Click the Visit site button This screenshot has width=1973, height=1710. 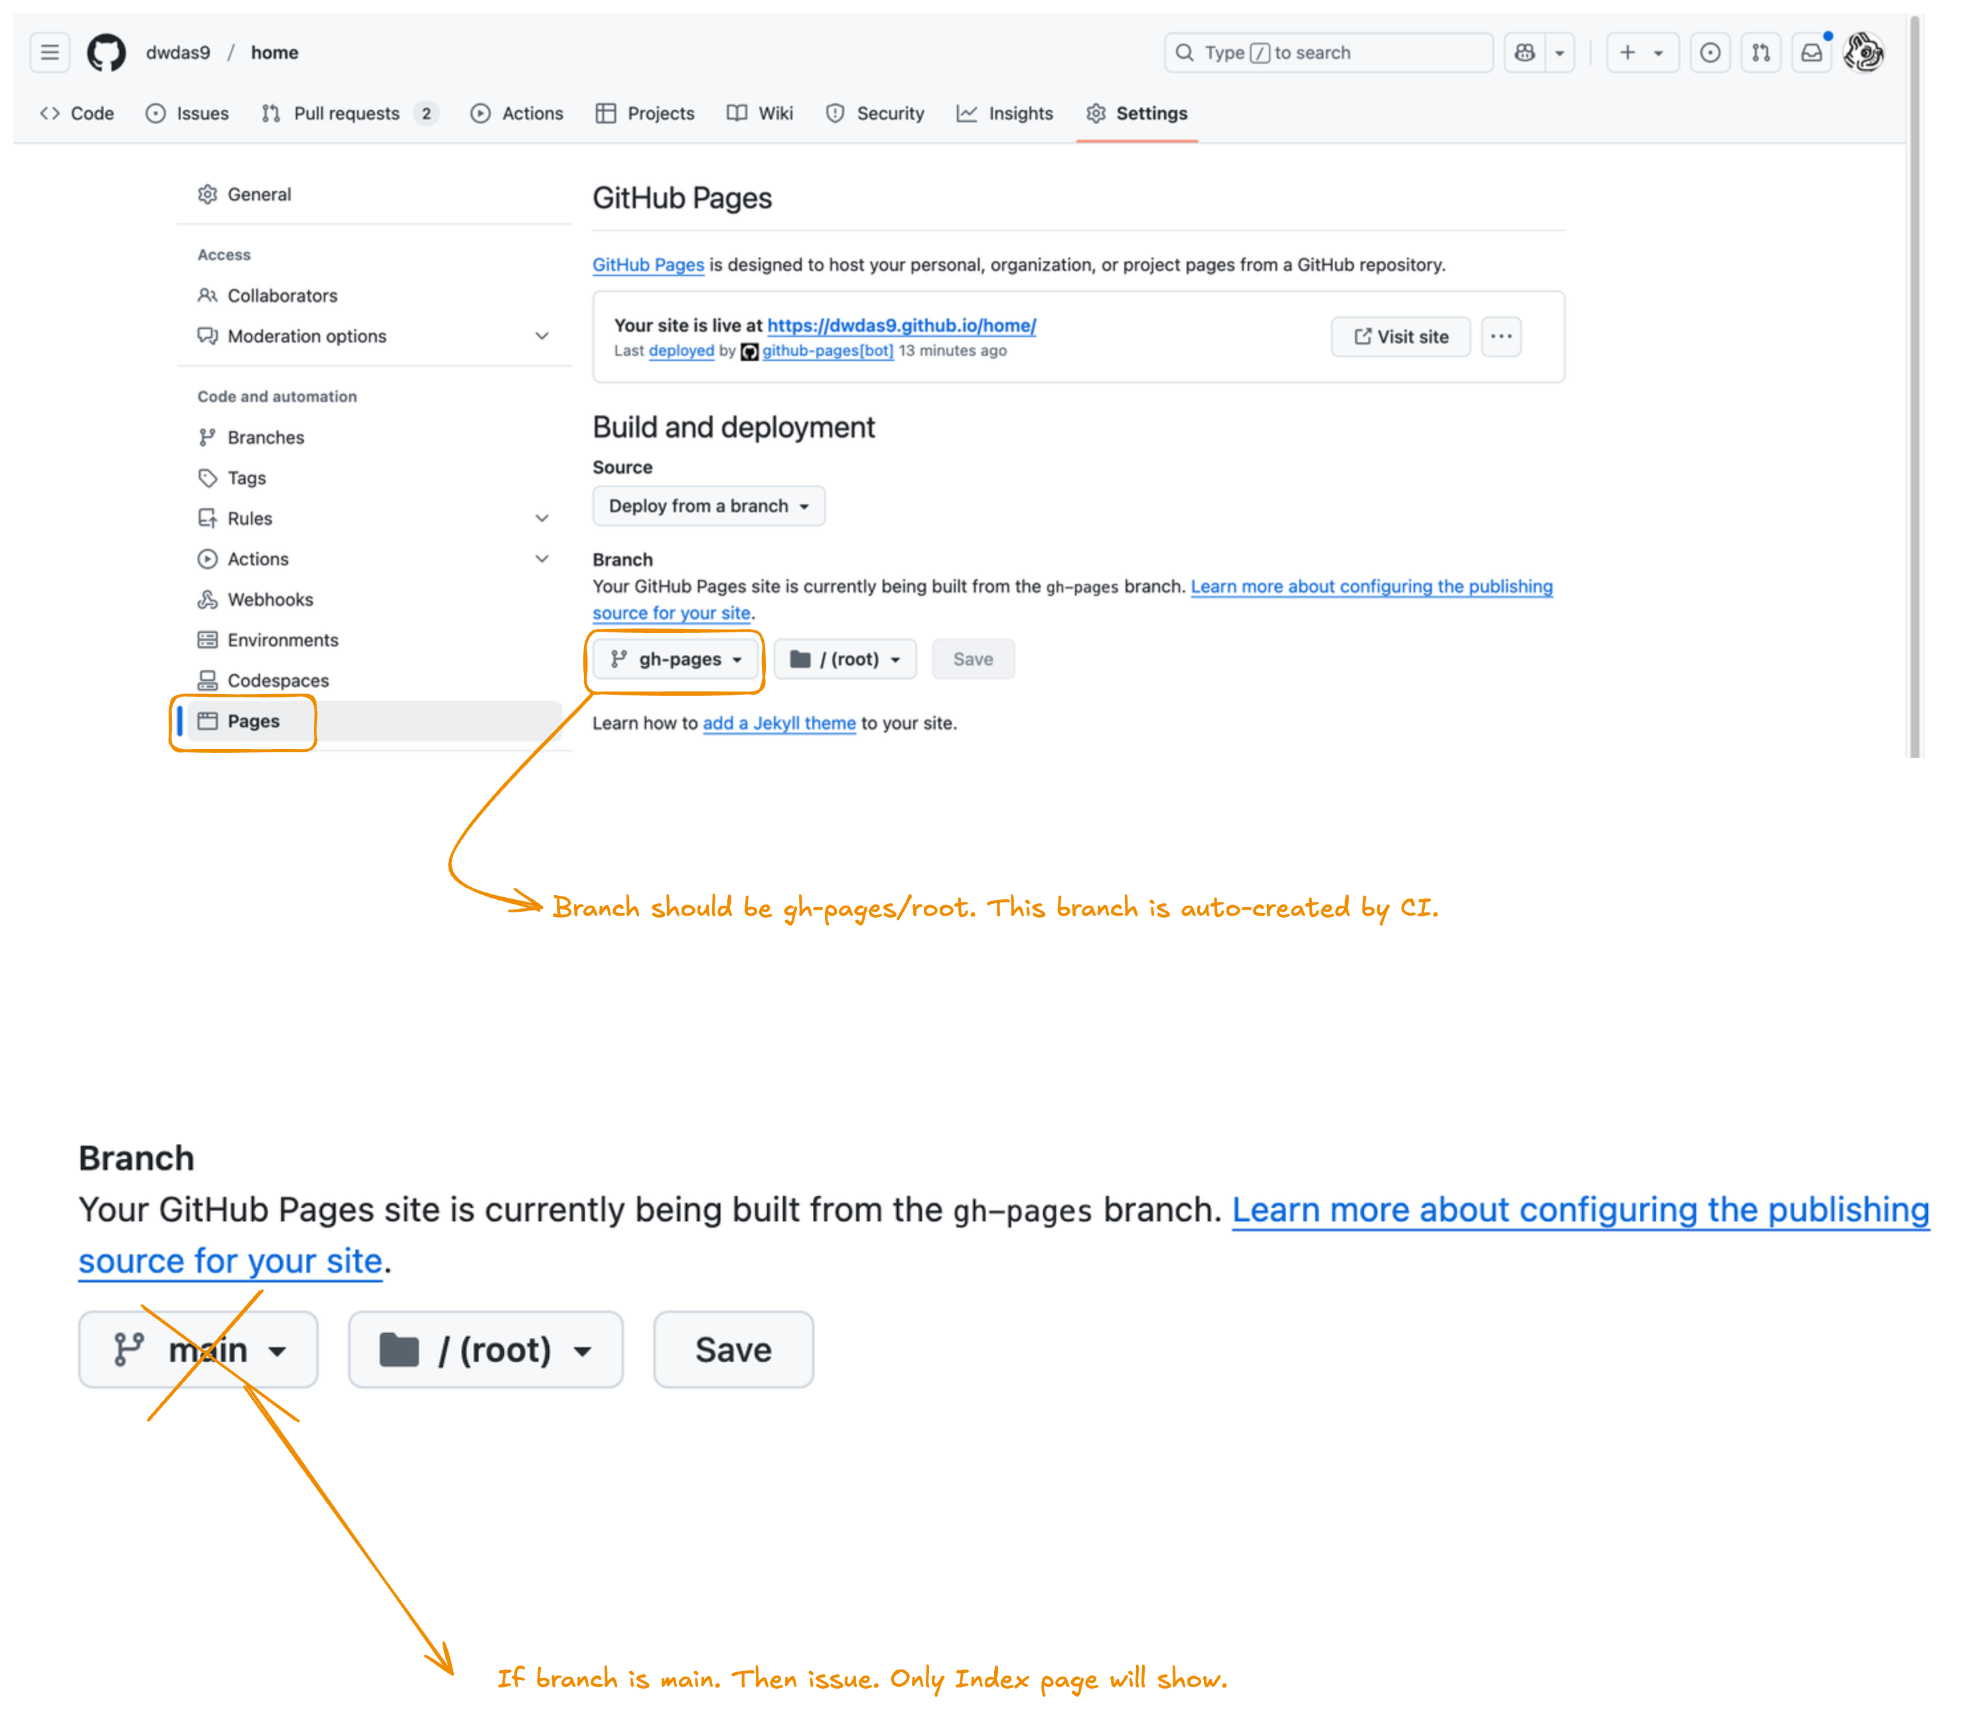tap(1400, 337)
